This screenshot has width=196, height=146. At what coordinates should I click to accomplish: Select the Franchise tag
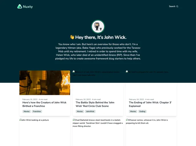[37, 111]
